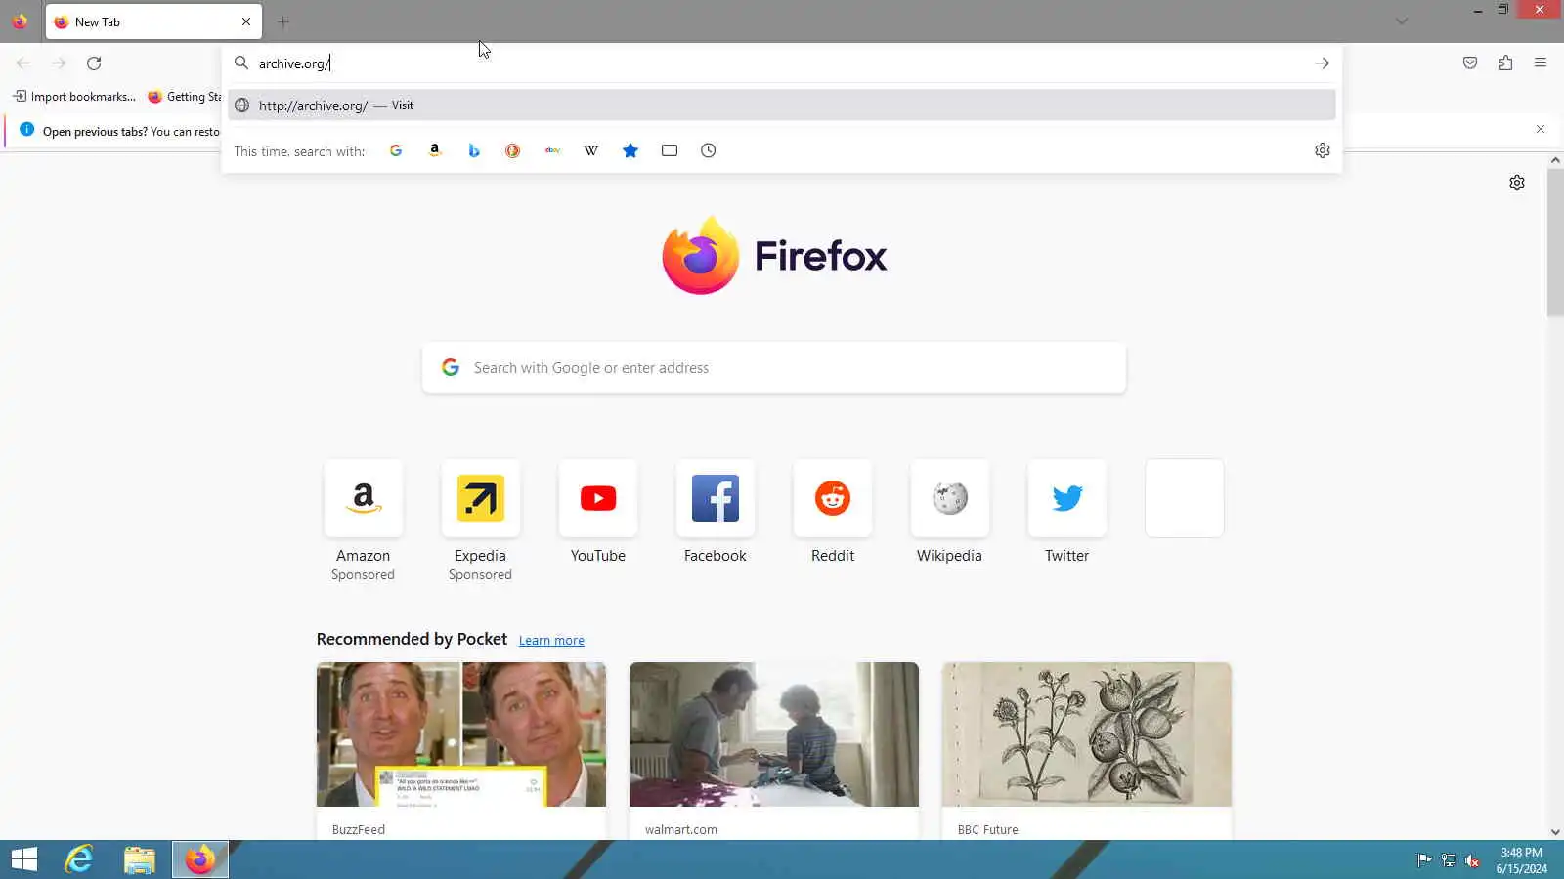Search this time with Bing icon

coord(474,150)
